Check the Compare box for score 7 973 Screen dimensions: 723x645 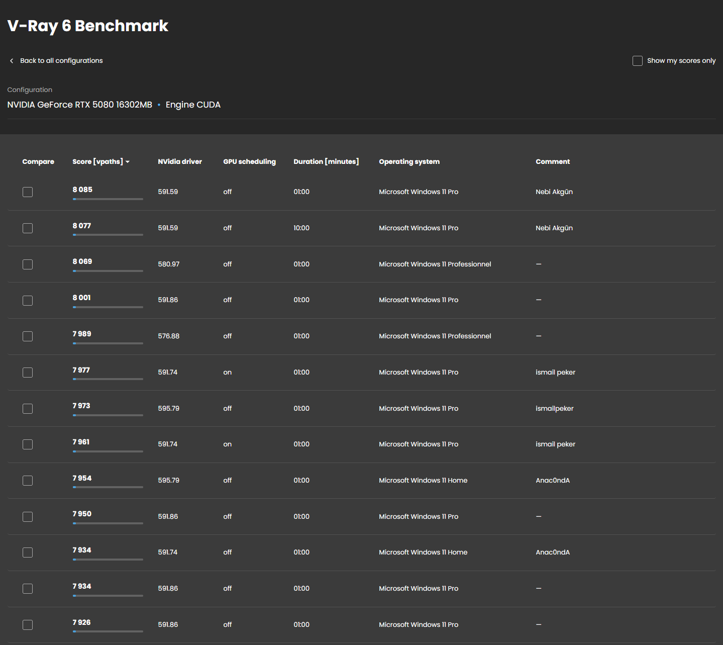[28, 409]
